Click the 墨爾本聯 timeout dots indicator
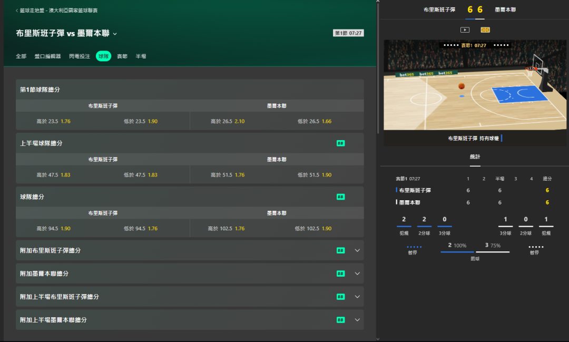Viewport: 569px width, 342px height. pyautogui.click(x=536, y=247)
